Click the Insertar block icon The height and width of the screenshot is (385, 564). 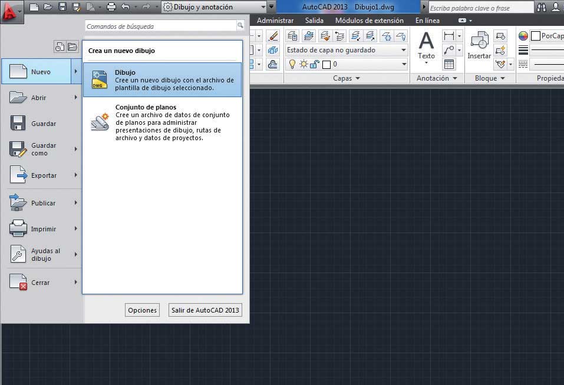pyautogui.click(x=480, y=40)
